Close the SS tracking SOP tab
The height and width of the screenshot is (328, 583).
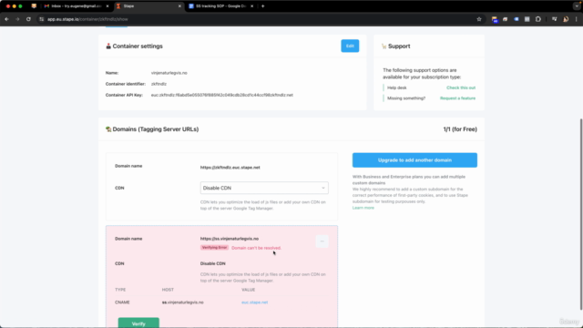coord(251,6)
